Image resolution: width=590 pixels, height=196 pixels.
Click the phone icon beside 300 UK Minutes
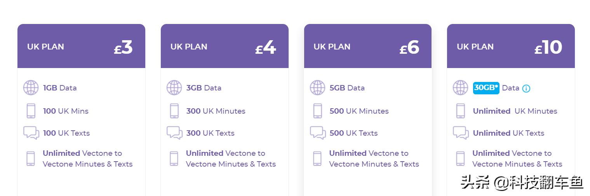[x=174, y=111]
